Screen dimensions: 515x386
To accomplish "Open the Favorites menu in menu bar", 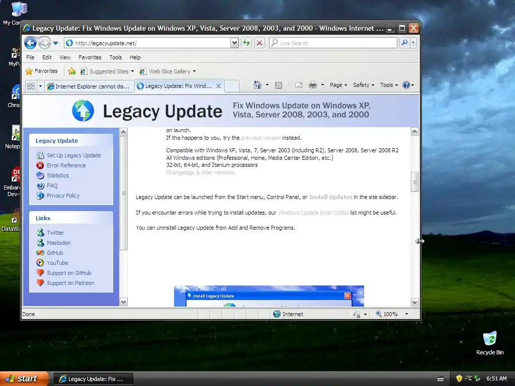I will (x=90, y=57).
